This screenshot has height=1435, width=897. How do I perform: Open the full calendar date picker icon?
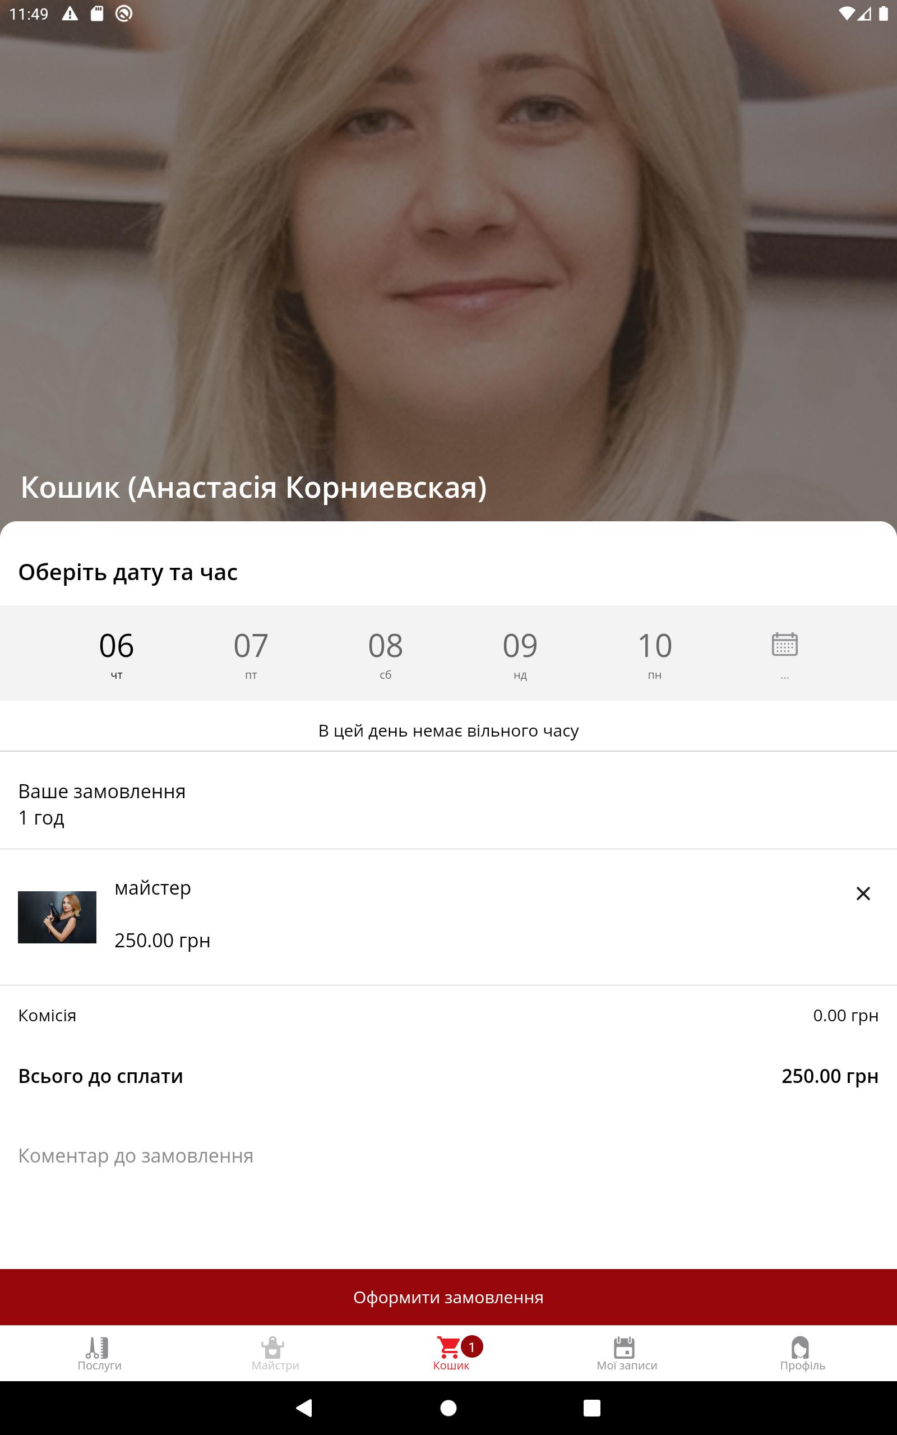784,644
